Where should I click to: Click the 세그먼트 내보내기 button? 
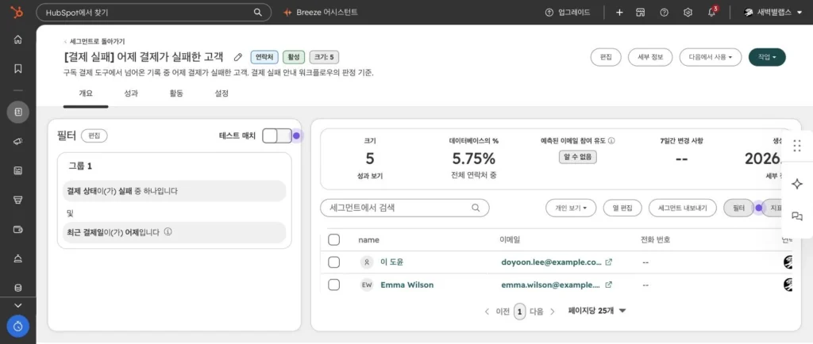(x=683, y=208)
